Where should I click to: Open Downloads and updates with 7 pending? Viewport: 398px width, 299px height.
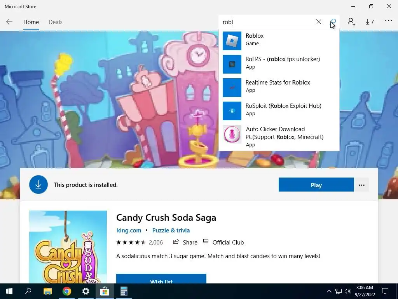click(370, 22)
